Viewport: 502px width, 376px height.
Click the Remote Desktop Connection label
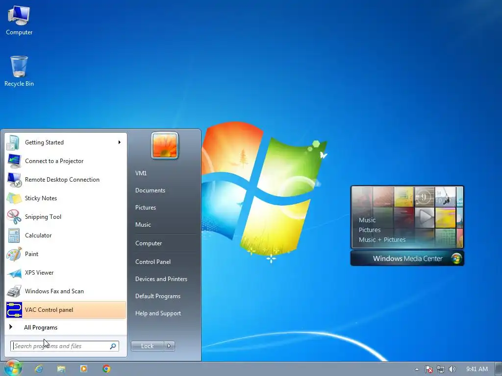click(x=62, y=180)
